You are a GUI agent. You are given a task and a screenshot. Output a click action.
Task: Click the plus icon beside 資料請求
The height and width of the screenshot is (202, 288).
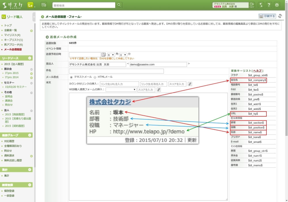pos(31,156)
